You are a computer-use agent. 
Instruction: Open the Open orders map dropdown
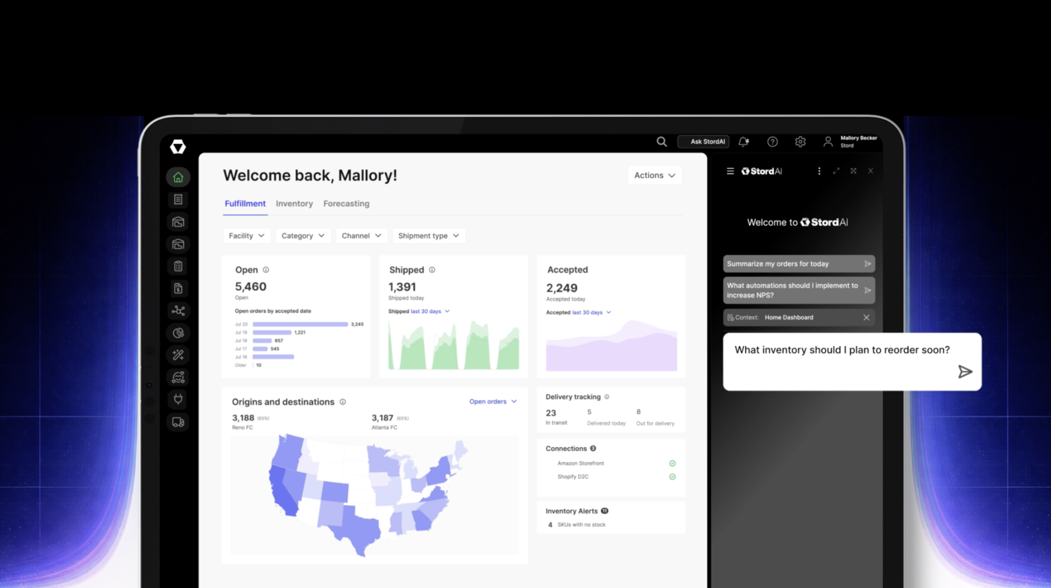pos(492,401)
